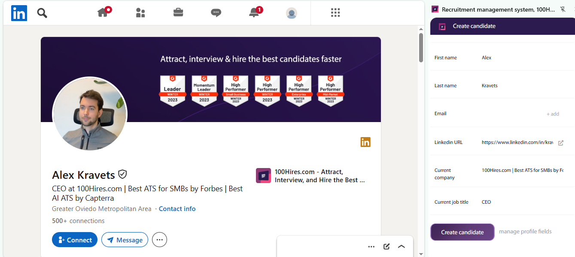Open Notifications bell icon
575x257 pixels.
(254, 12)
